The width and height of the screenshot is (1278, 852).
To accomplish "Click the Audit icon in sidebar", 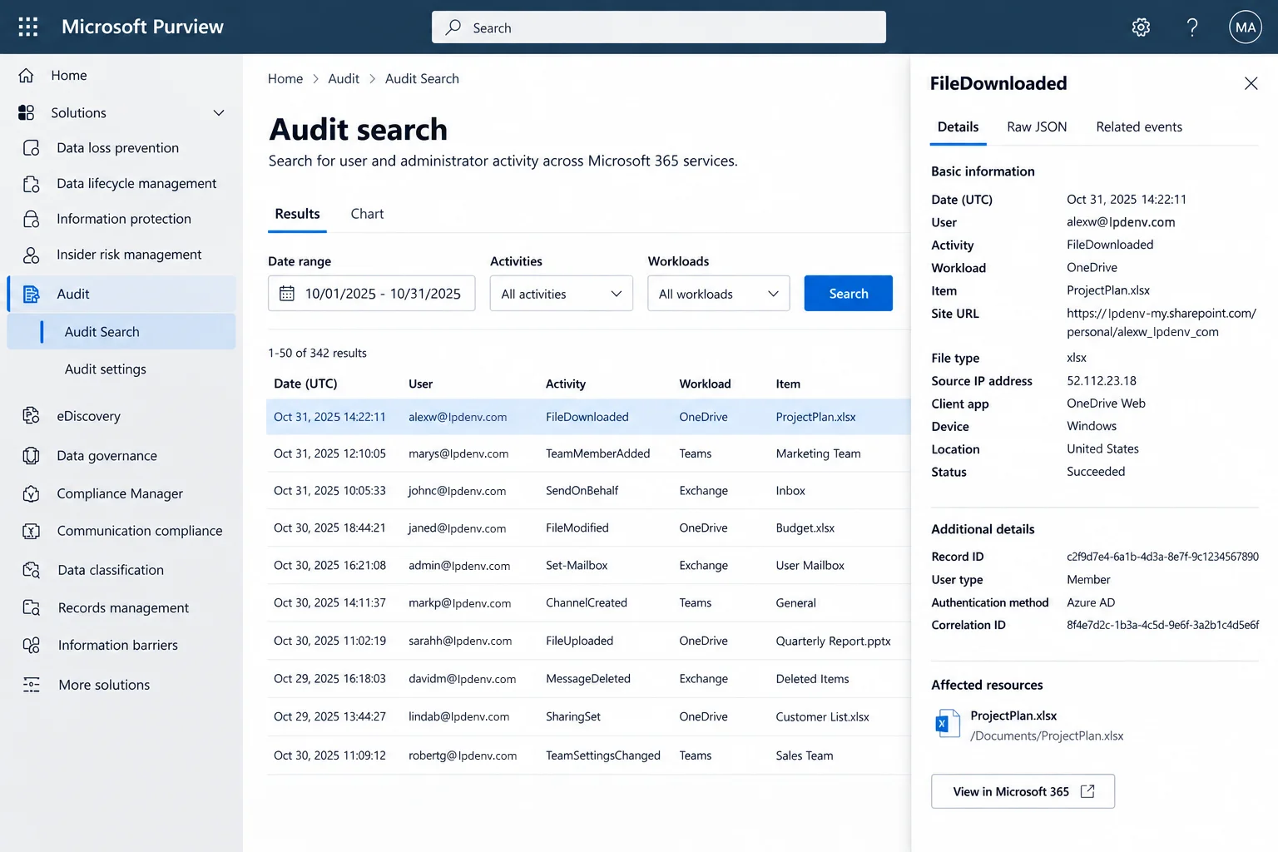I will pyautogui.click(x=32, y=294).
